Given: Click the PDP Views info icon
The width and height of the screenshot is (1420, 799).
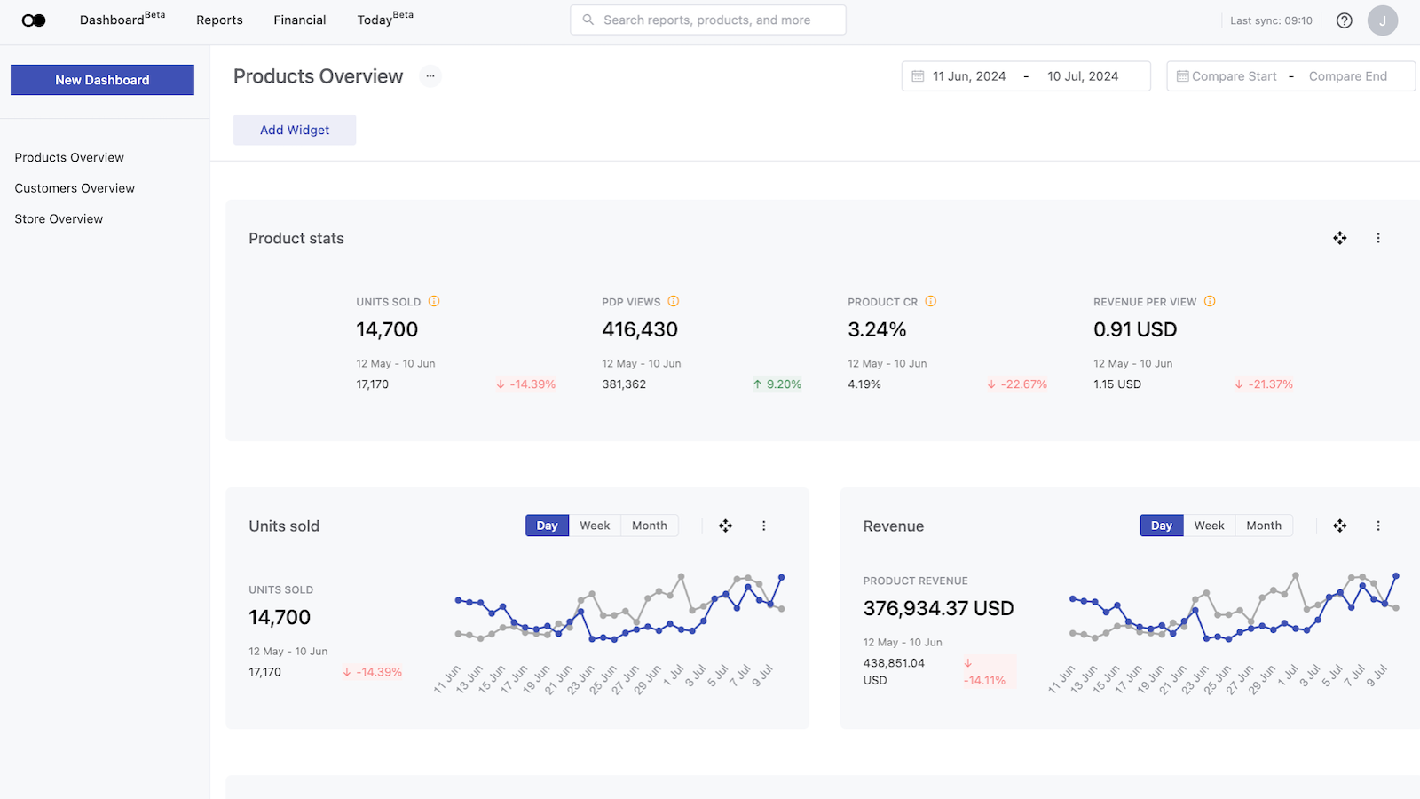Looking at the screenshot, I should coord(674,302).
